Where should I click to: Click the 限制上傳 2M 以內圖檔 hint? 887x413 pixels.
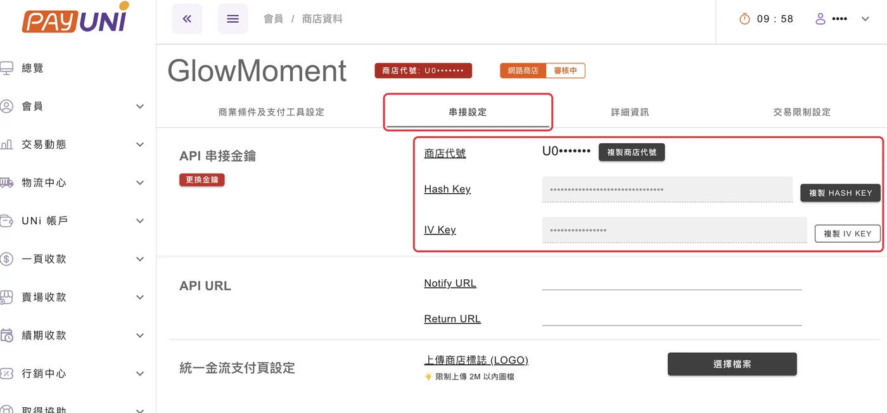tap(475, 377)
